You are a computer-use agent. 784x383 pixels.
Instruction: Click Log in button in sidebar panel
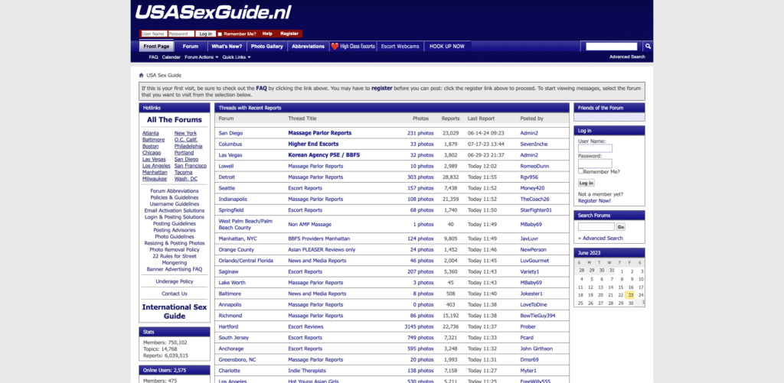pos(586,183)
